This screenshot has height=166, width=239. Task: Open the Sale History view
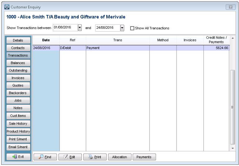click(x=18, y=124)
